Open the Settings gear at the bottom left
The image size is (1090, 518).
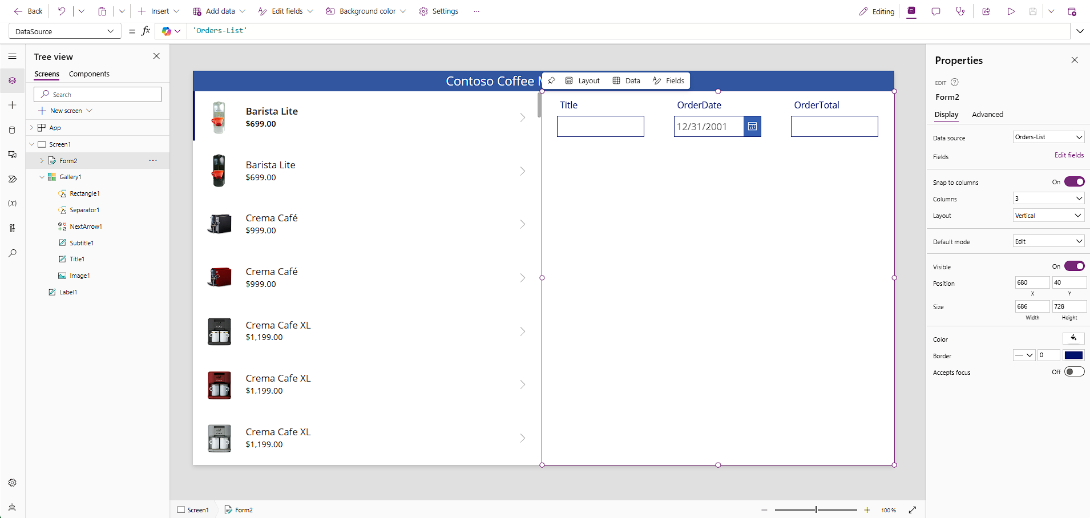tap(12, 483)
